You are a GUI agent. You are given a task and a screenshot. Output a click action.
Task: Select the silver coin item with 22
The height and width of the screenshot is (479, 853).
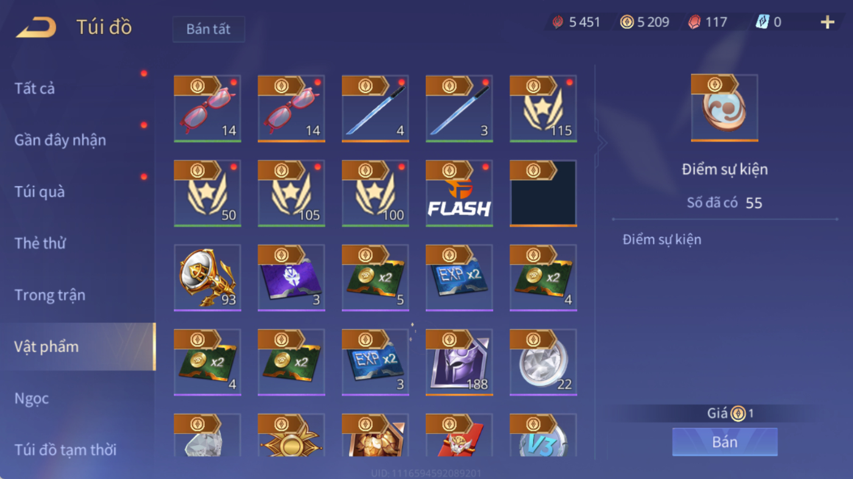click(543, 363)
